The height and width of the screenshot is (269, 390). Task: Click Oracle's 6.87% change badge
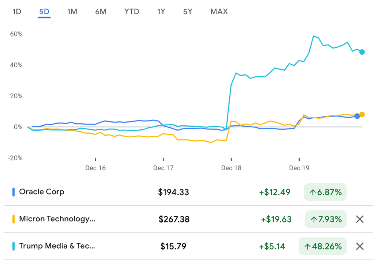point(326,192)
